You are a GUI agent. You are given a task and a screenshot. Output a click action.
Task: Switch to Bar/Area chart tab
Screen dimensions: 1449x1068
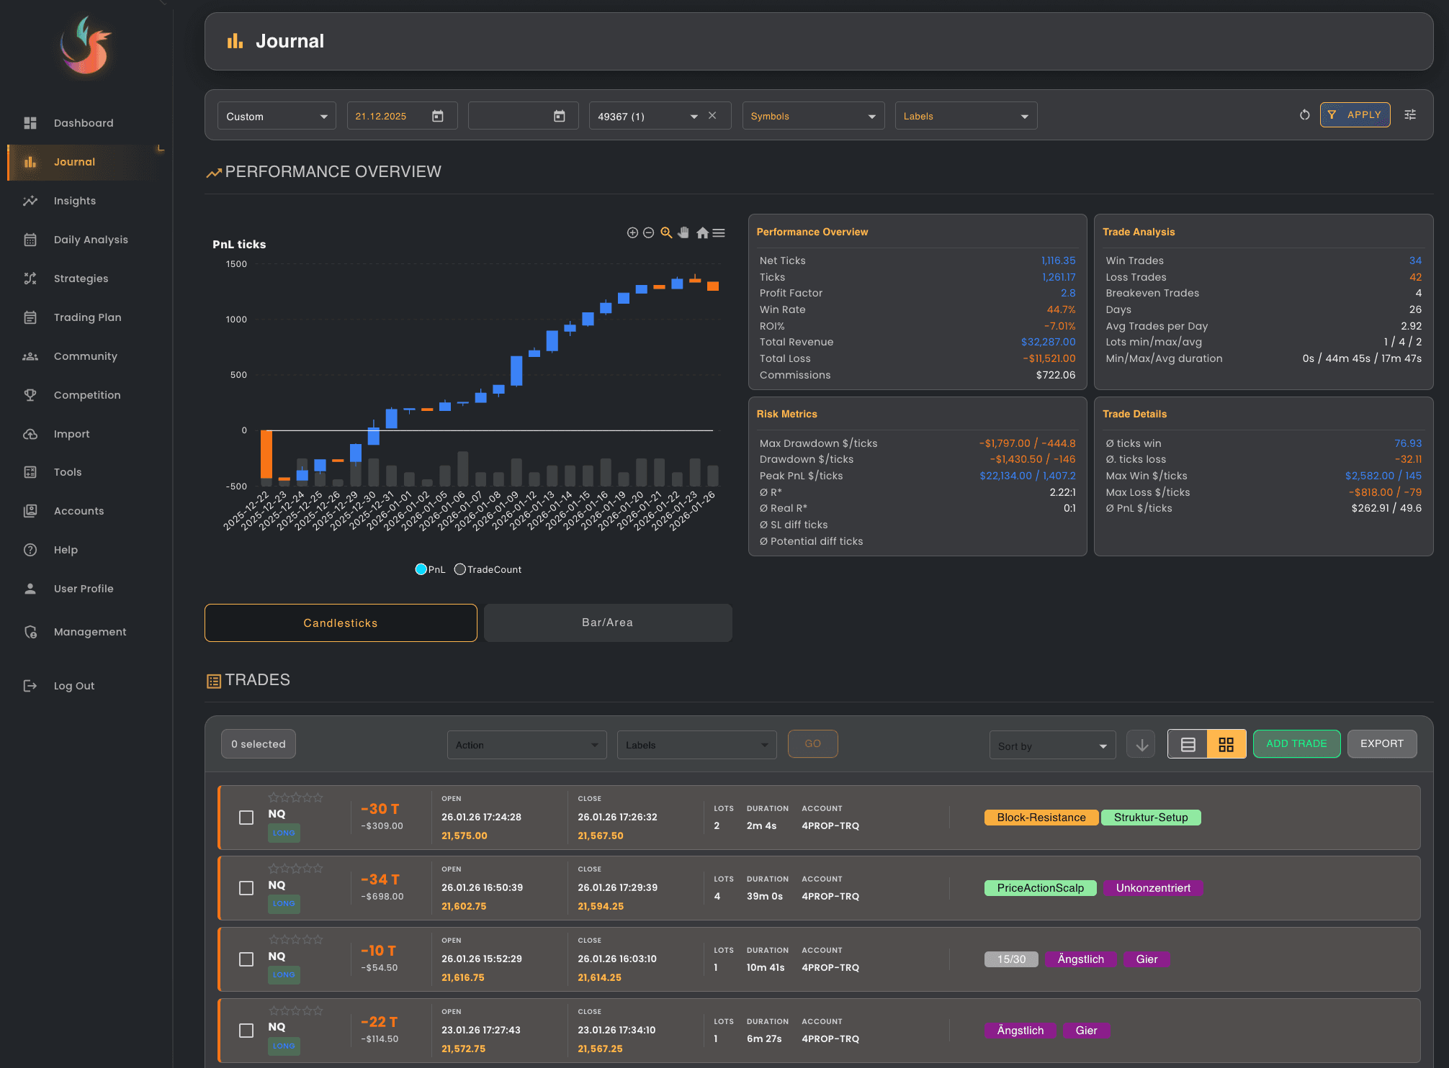pyautogui.click(x=608, y=623)
